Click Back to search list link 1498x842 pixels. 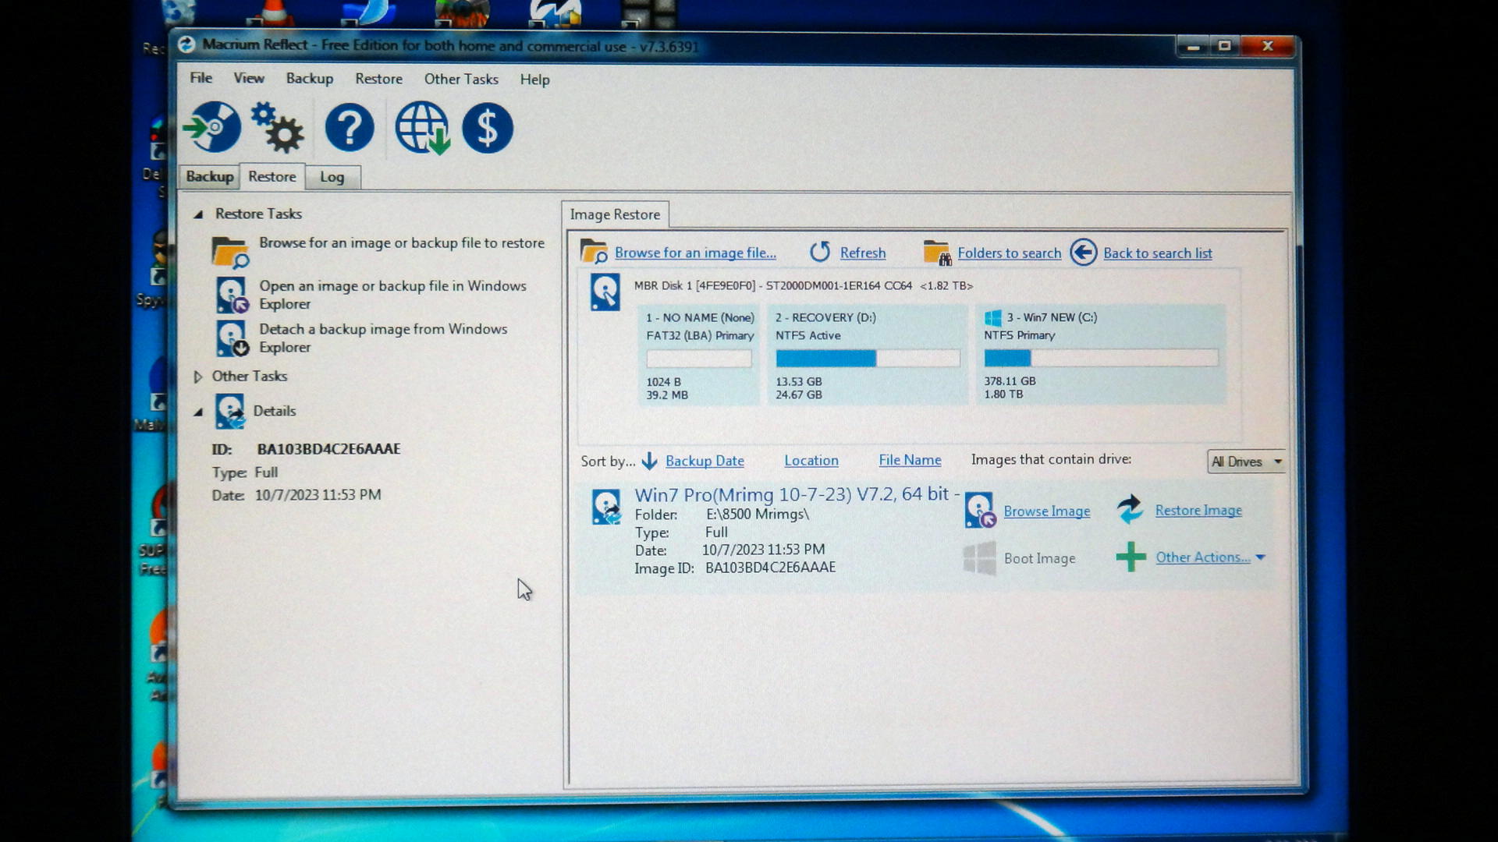1158,253
